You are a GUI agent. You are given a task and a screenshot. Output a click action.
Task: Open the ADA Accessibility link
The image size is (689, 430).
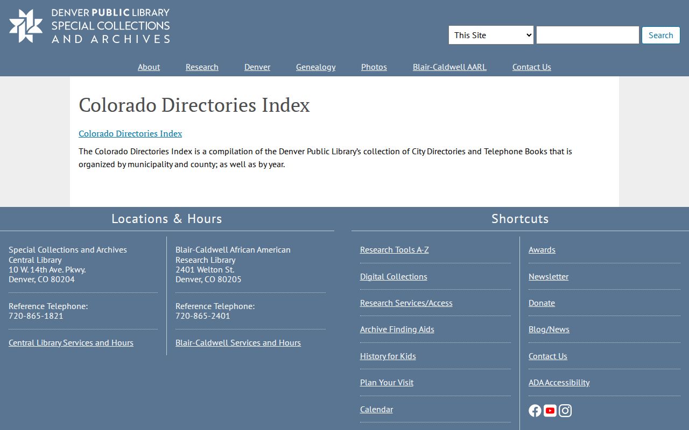(559, 382)
